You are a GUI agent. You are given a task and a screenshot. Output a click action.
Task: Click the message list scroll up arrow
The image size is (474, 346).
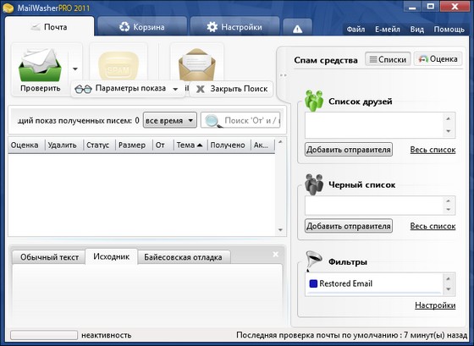point(280,142)
